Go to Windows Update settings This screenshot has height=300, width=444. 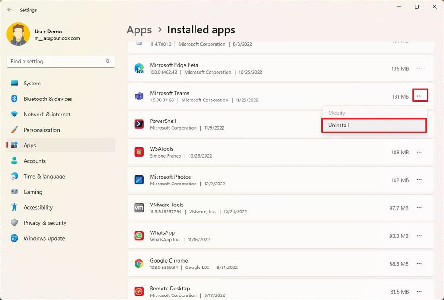tap(44, 238)
